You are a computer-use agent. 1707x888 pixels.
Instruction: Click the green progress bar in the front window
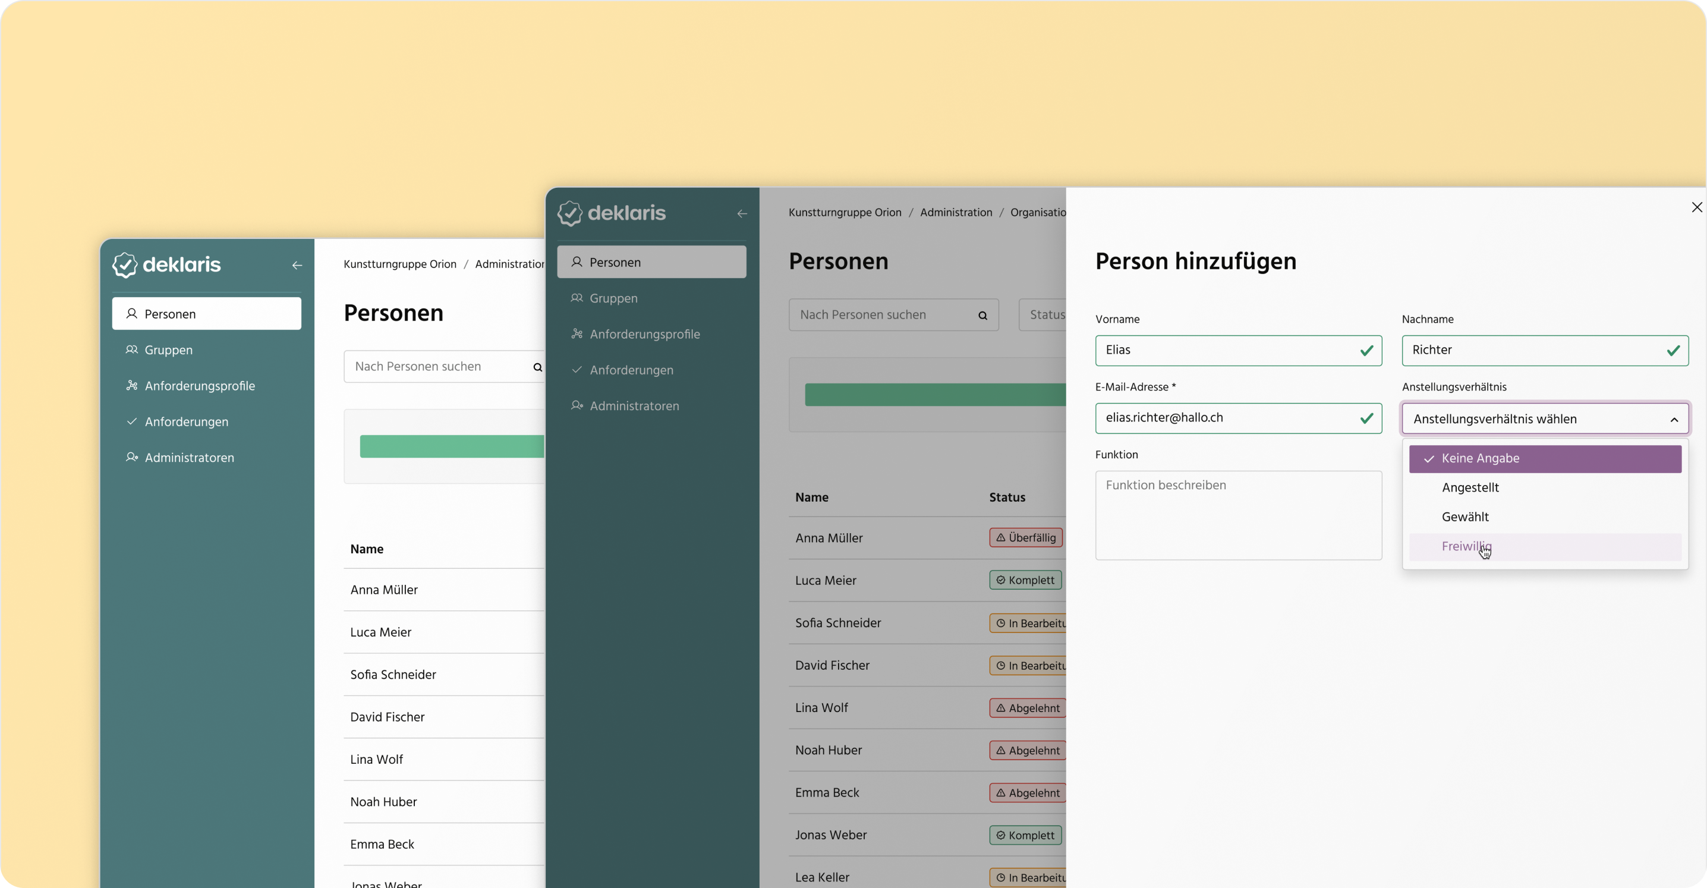click(934, 395)
